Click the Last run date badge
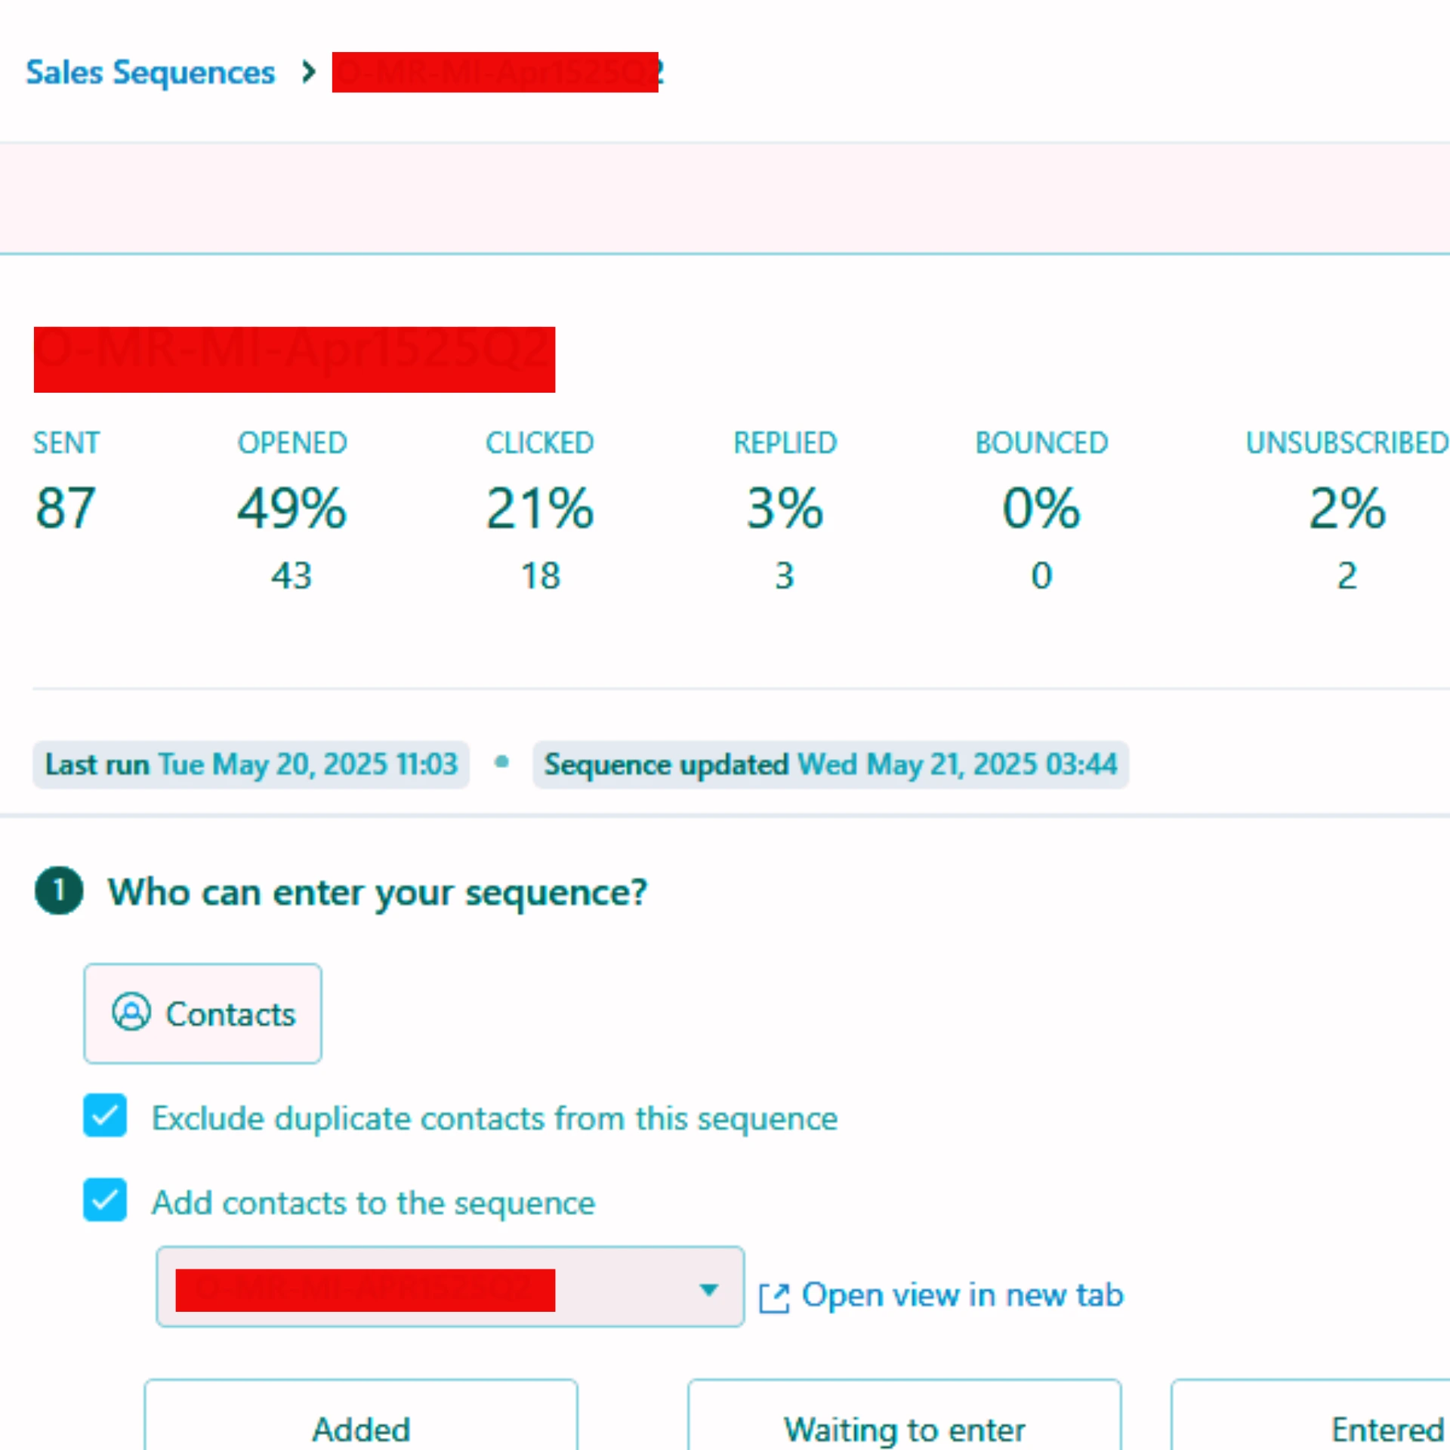The image size is (1450, 1450). pyautogui.click(x=251, y=764)
